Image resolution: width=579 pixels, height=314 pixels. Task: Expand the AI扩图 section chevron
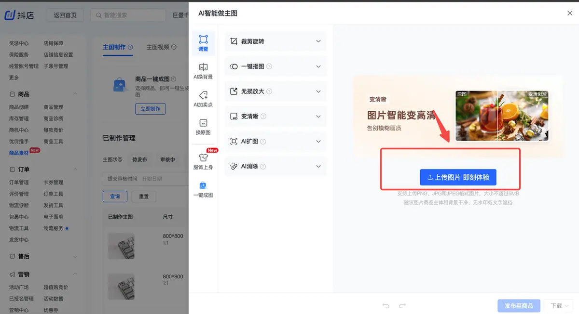coord(318,142)
